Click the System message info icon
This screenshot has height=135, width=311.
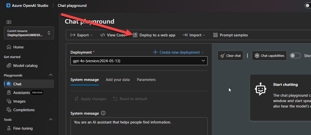tap(103, 113)
